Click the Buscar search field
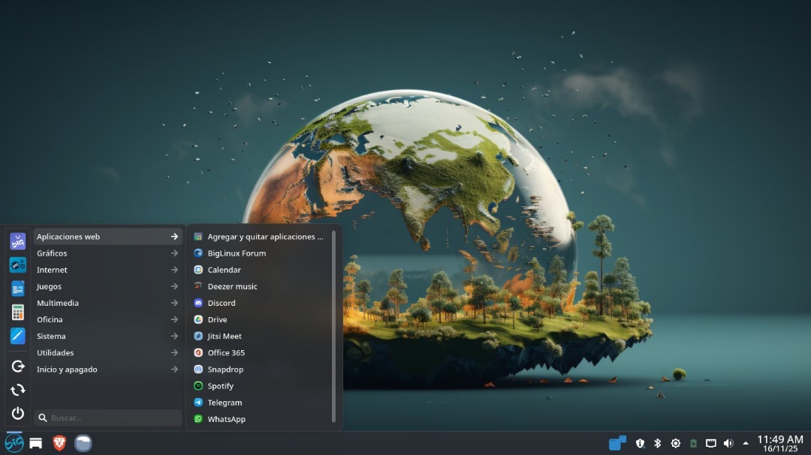Image resolution: width=811 pixels, height=455 pixels. point(108,418)
